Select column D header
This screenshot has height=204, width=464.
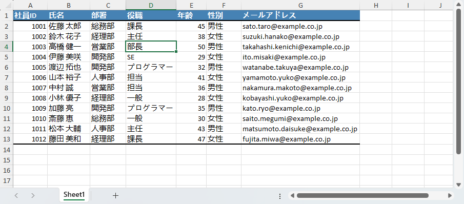151,5
